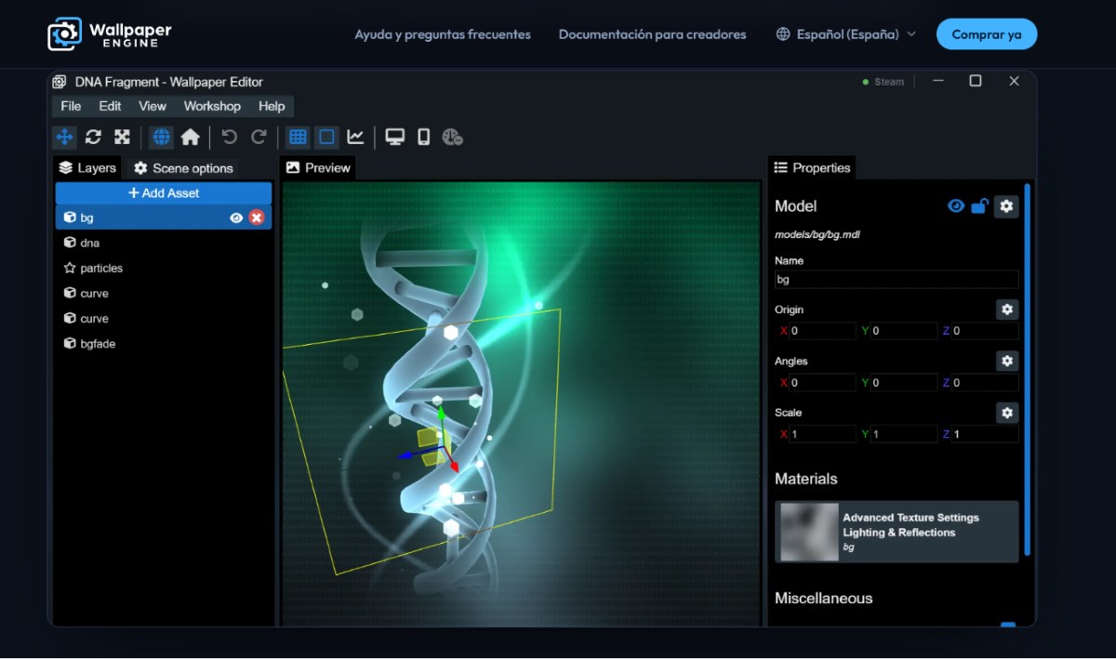Screen dimensions: 1116x659
Task: Open Scale gear settings dropdown
Action: tap(1006, 413)
